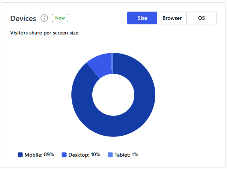
Task: Click the 10% value in the legend
Action: coord(95,155)
